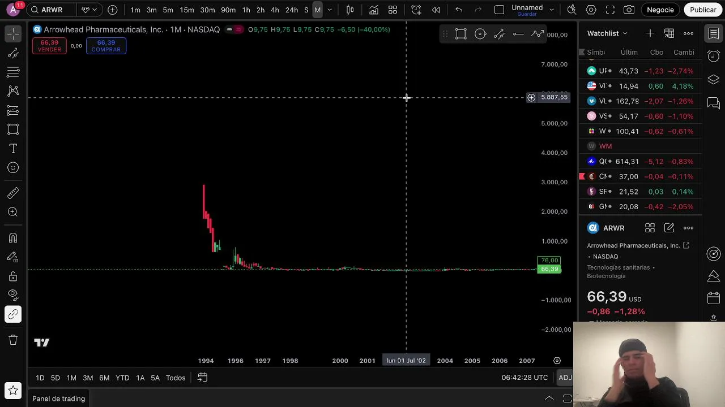Toggle stay in drawing mode
725x407 pixels.
(13, 257)
